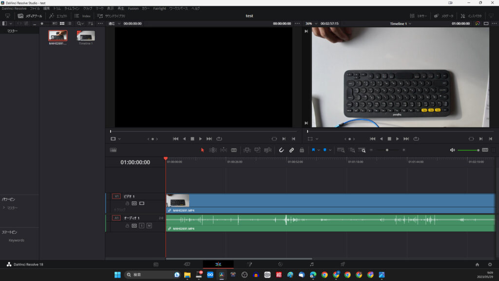Adjust the timeline zoom slider
Viewport: 499px width, 281px height.
coord(387,150)
